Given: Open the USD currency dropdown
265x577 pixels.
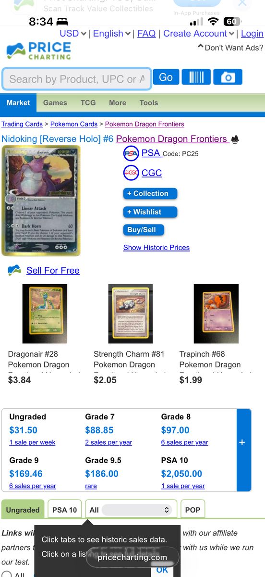Looking at the screenshot, I should click(x=73, y=34).
